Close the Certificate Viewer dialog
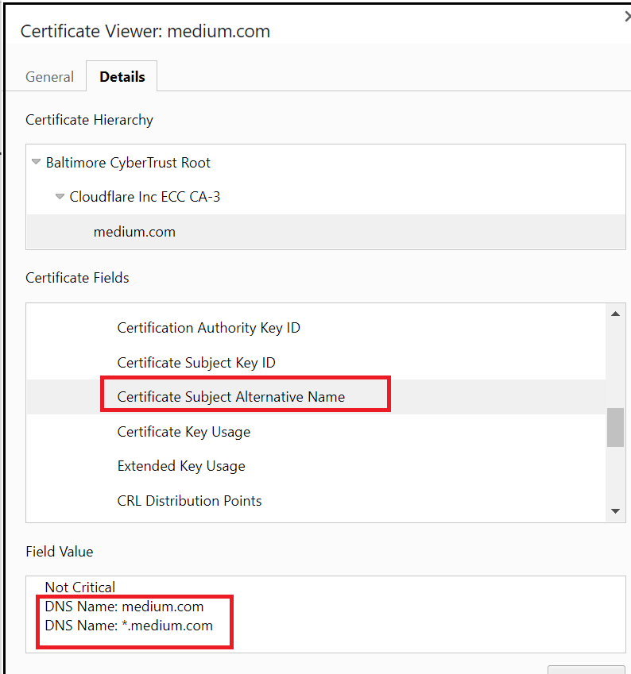 pos(628,17)
